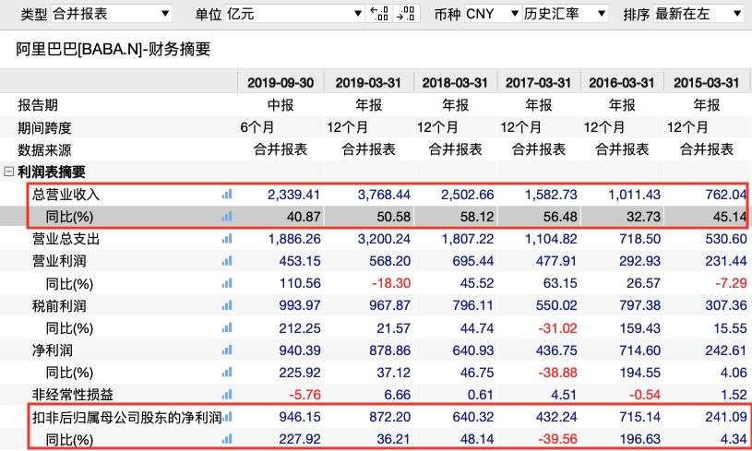Click revenue value 1,582.73
Screen dimensions: 752x451
(x=551, y=194)
